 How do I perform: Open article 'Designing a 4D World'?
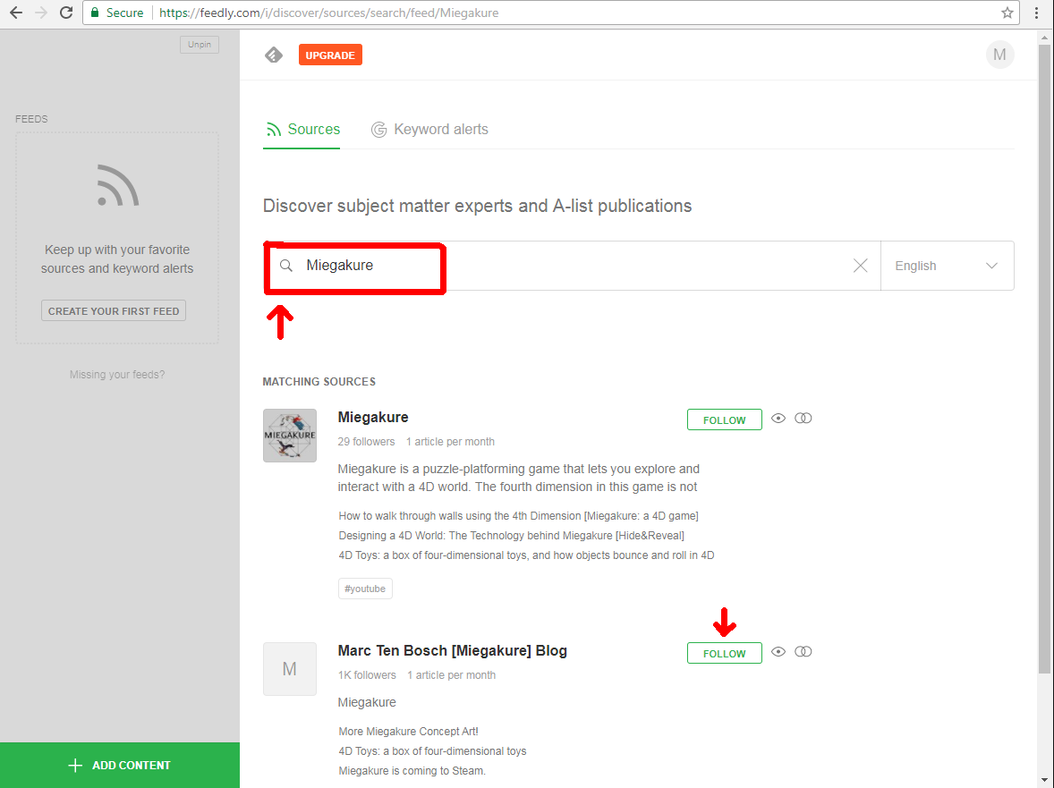(512, 536)
